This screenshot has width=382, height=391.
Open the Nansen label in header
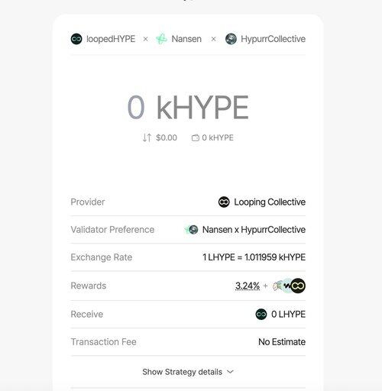pos(186,39)
